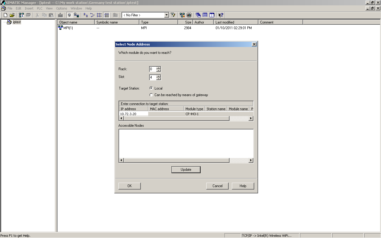Click right arrow of connection table scrollbar
The height and width of the screenshot is (238, 381).
tap(251, 118)
